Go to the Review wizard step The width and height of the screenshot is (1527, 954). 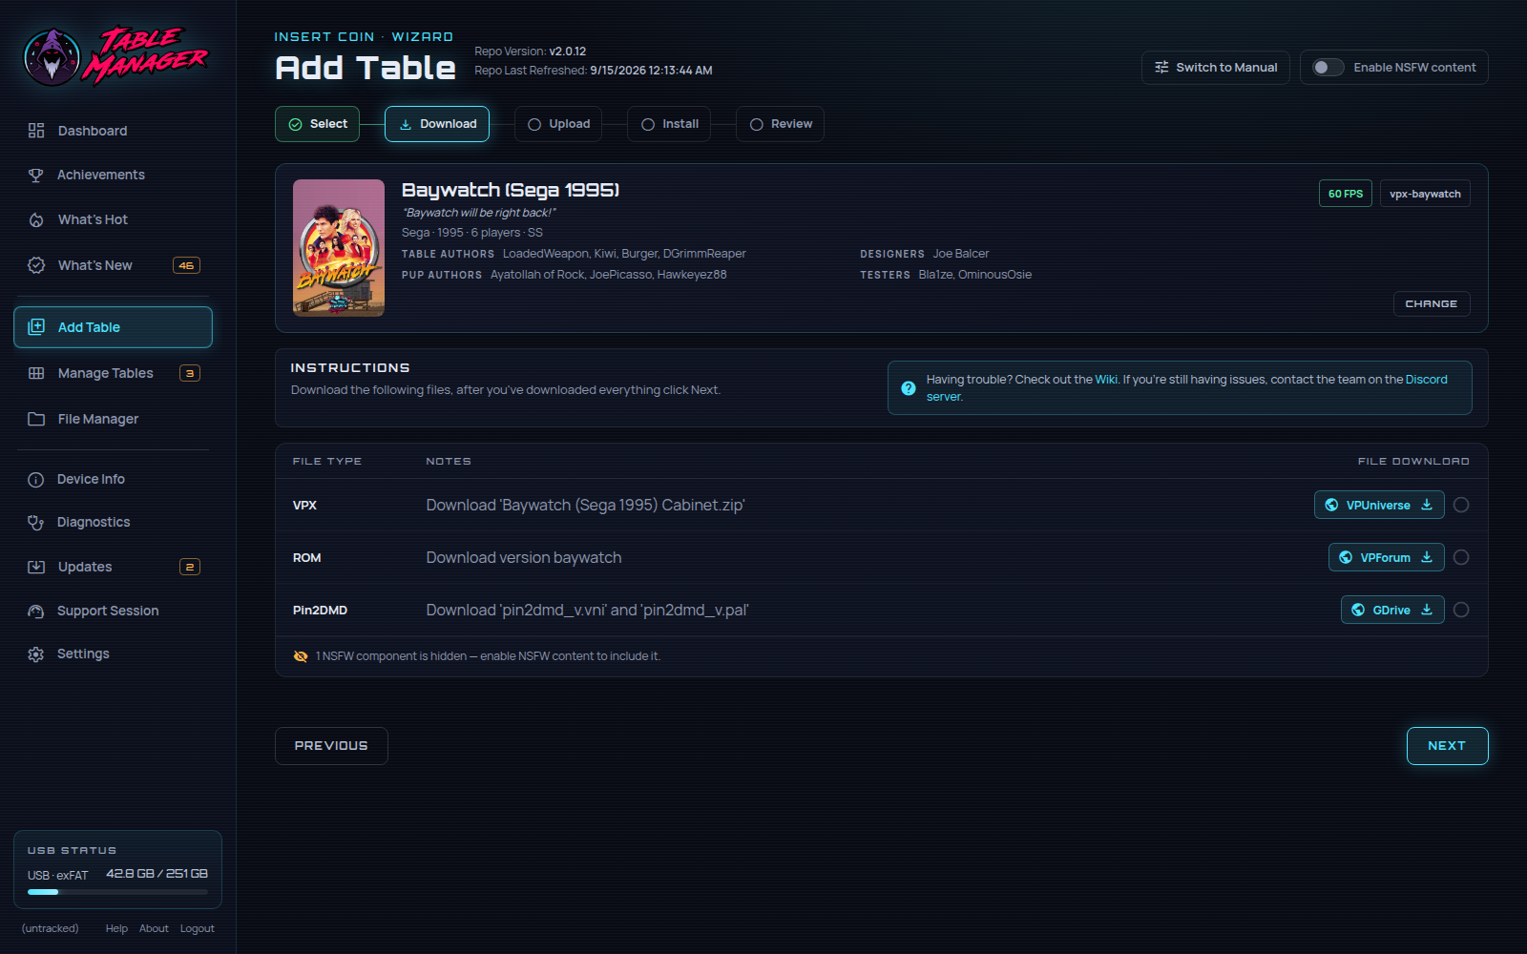point(780,124)
